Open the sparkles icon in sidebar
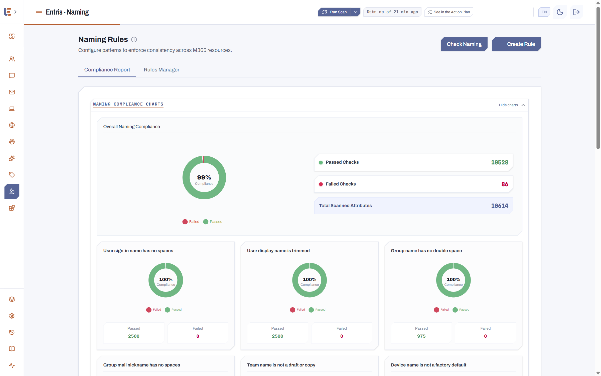Image resolution: width=601 pixels, height=376 pixels. tap(12, 158)
